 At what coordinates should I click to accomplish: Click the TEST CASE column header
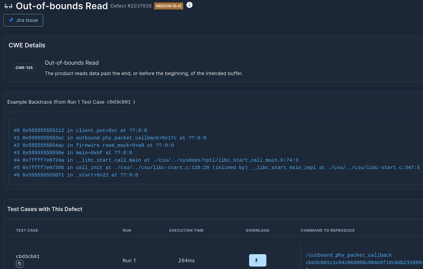click(x=27, y=230)
